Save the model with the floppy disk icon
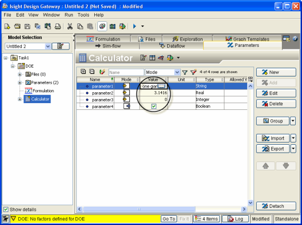302x225 pixels. coord(28,26)
